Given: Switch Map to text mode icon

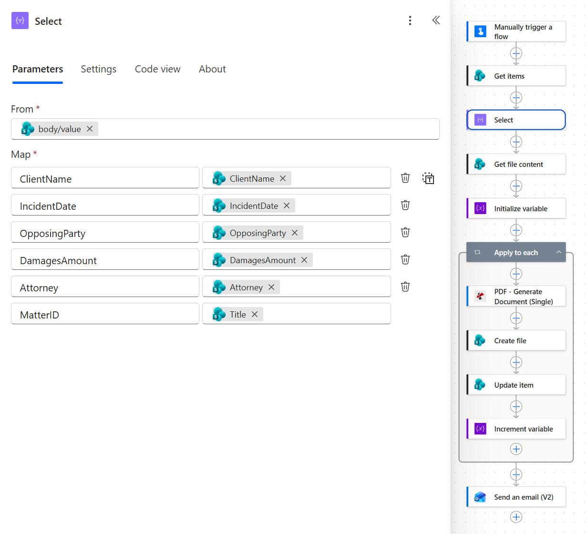Looking at the screenshot, I should click(428, 178).
